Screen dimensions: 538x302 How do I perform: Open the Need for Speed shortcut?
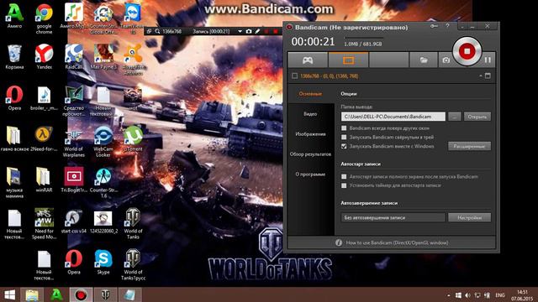(x=44, y=223)
